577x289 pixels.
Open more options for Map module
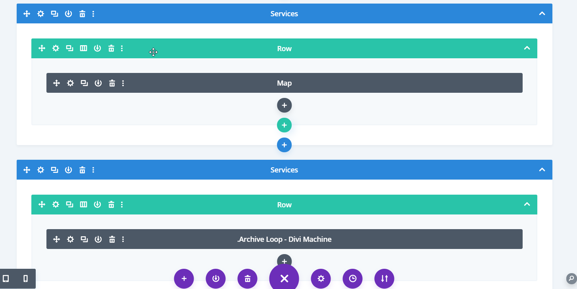tap(123, 83)
